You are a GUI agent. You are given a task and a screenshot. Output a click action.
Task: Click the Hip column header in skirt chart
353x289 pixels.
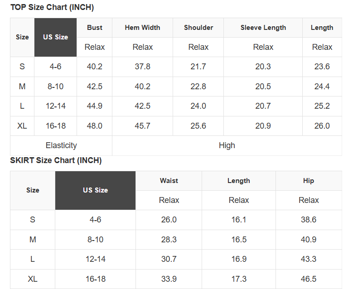point(309,181)
